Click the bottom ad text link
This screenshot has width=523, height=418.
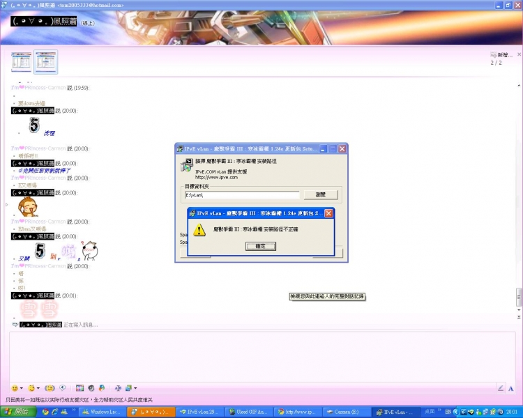[x=79, y=400]
